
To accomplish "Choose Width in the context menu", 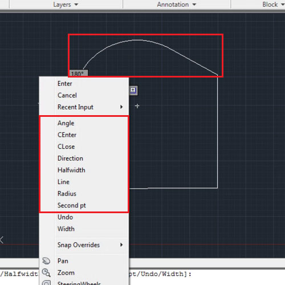I will click(x=84, y=229).
